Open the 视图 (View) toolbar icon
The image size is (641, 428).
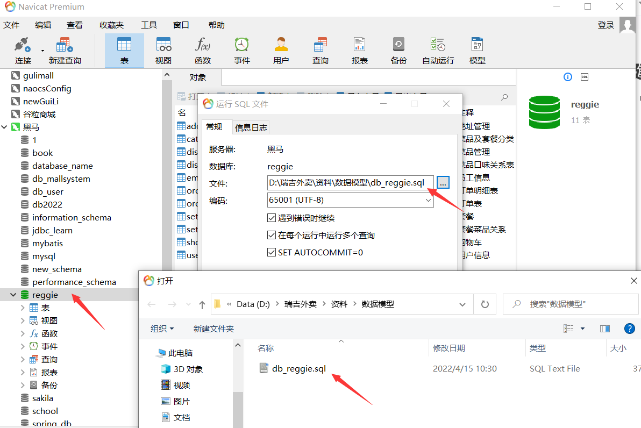click(163, 51)
